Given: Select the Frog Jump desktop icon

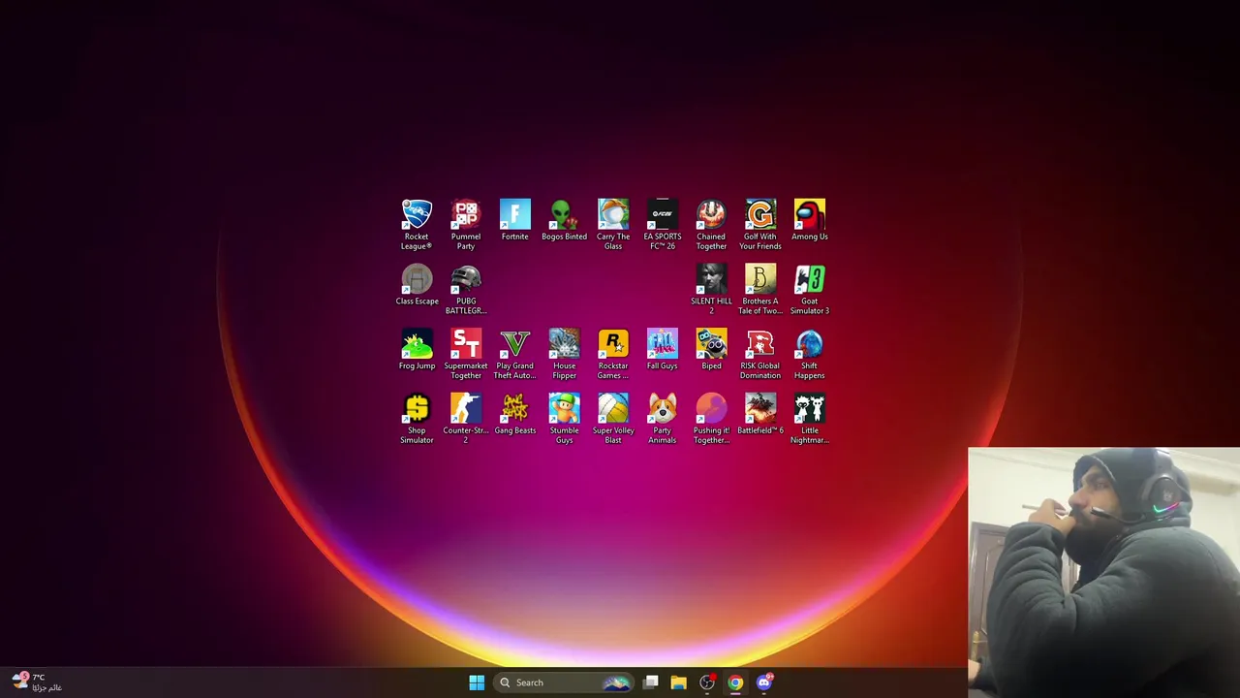Looking at the screenshot, I should (417, 344).
